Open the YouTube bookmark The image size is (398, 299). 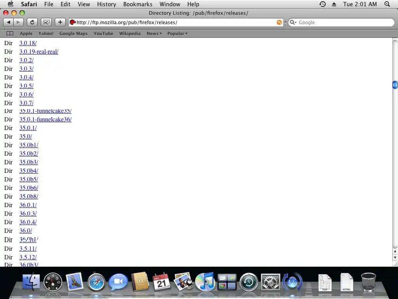(103, 33)
